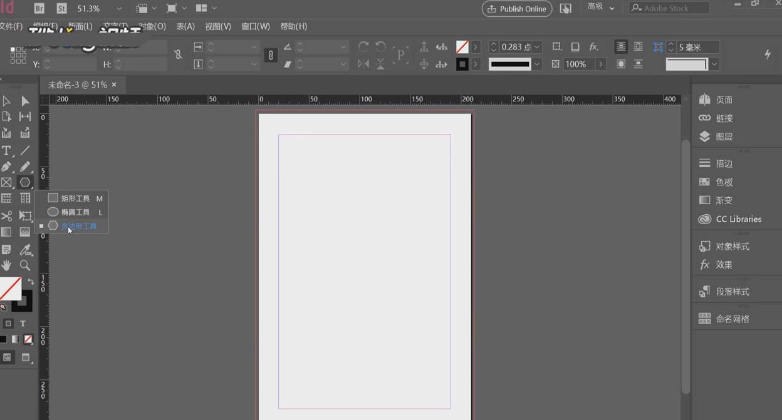Select the Vertical Grid tool
The height and width of the screenshot is (420, 782).
25,198
